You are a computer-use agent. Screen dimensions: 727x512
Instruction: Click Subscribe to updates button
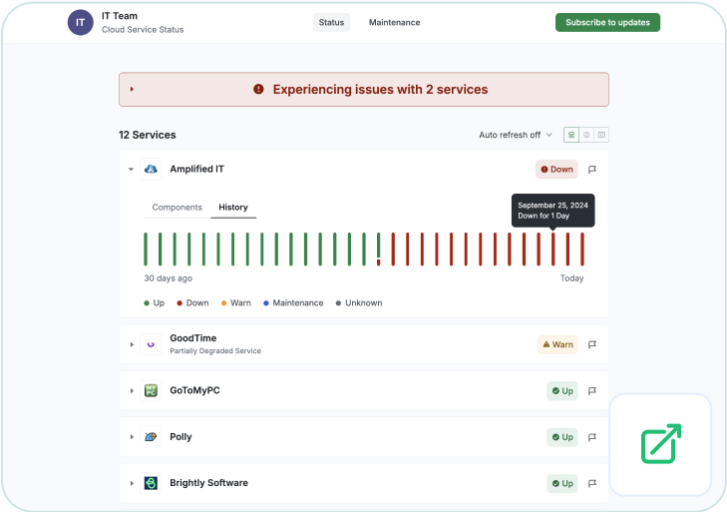pyautogui.click(x=607, y=22)
